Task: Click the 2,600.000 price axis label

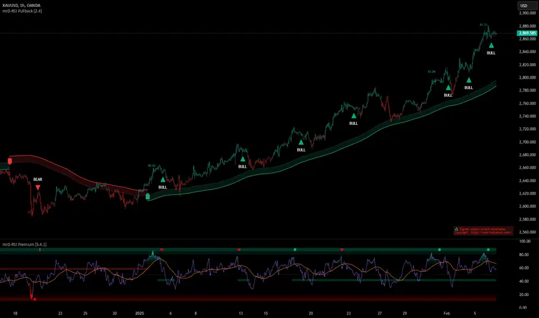Action: (527, 206)
